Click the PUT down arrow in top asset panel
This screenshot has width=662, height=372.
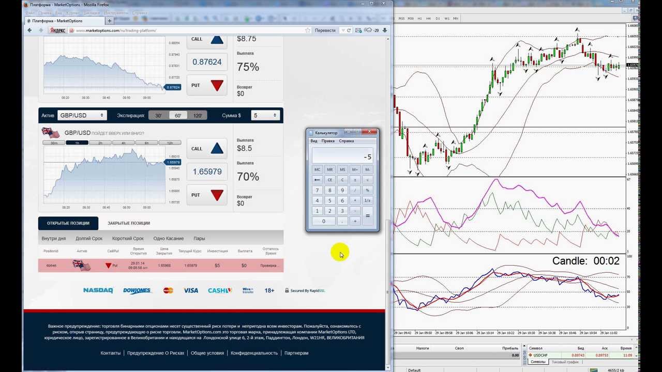coord(217,86)
